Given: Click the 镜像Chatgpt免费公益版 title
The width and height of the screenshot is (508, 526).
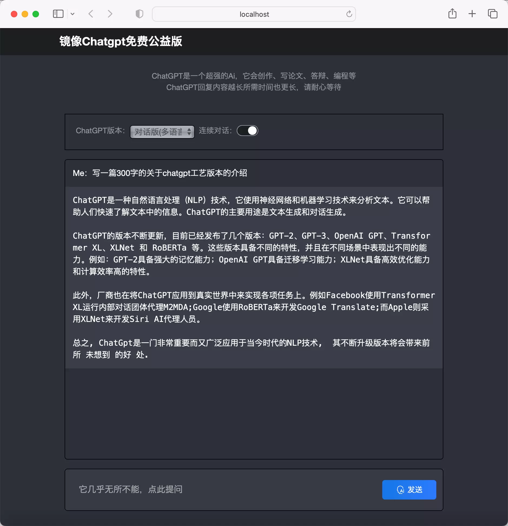Looking at the screenshot, I should [x=121, y=41].
